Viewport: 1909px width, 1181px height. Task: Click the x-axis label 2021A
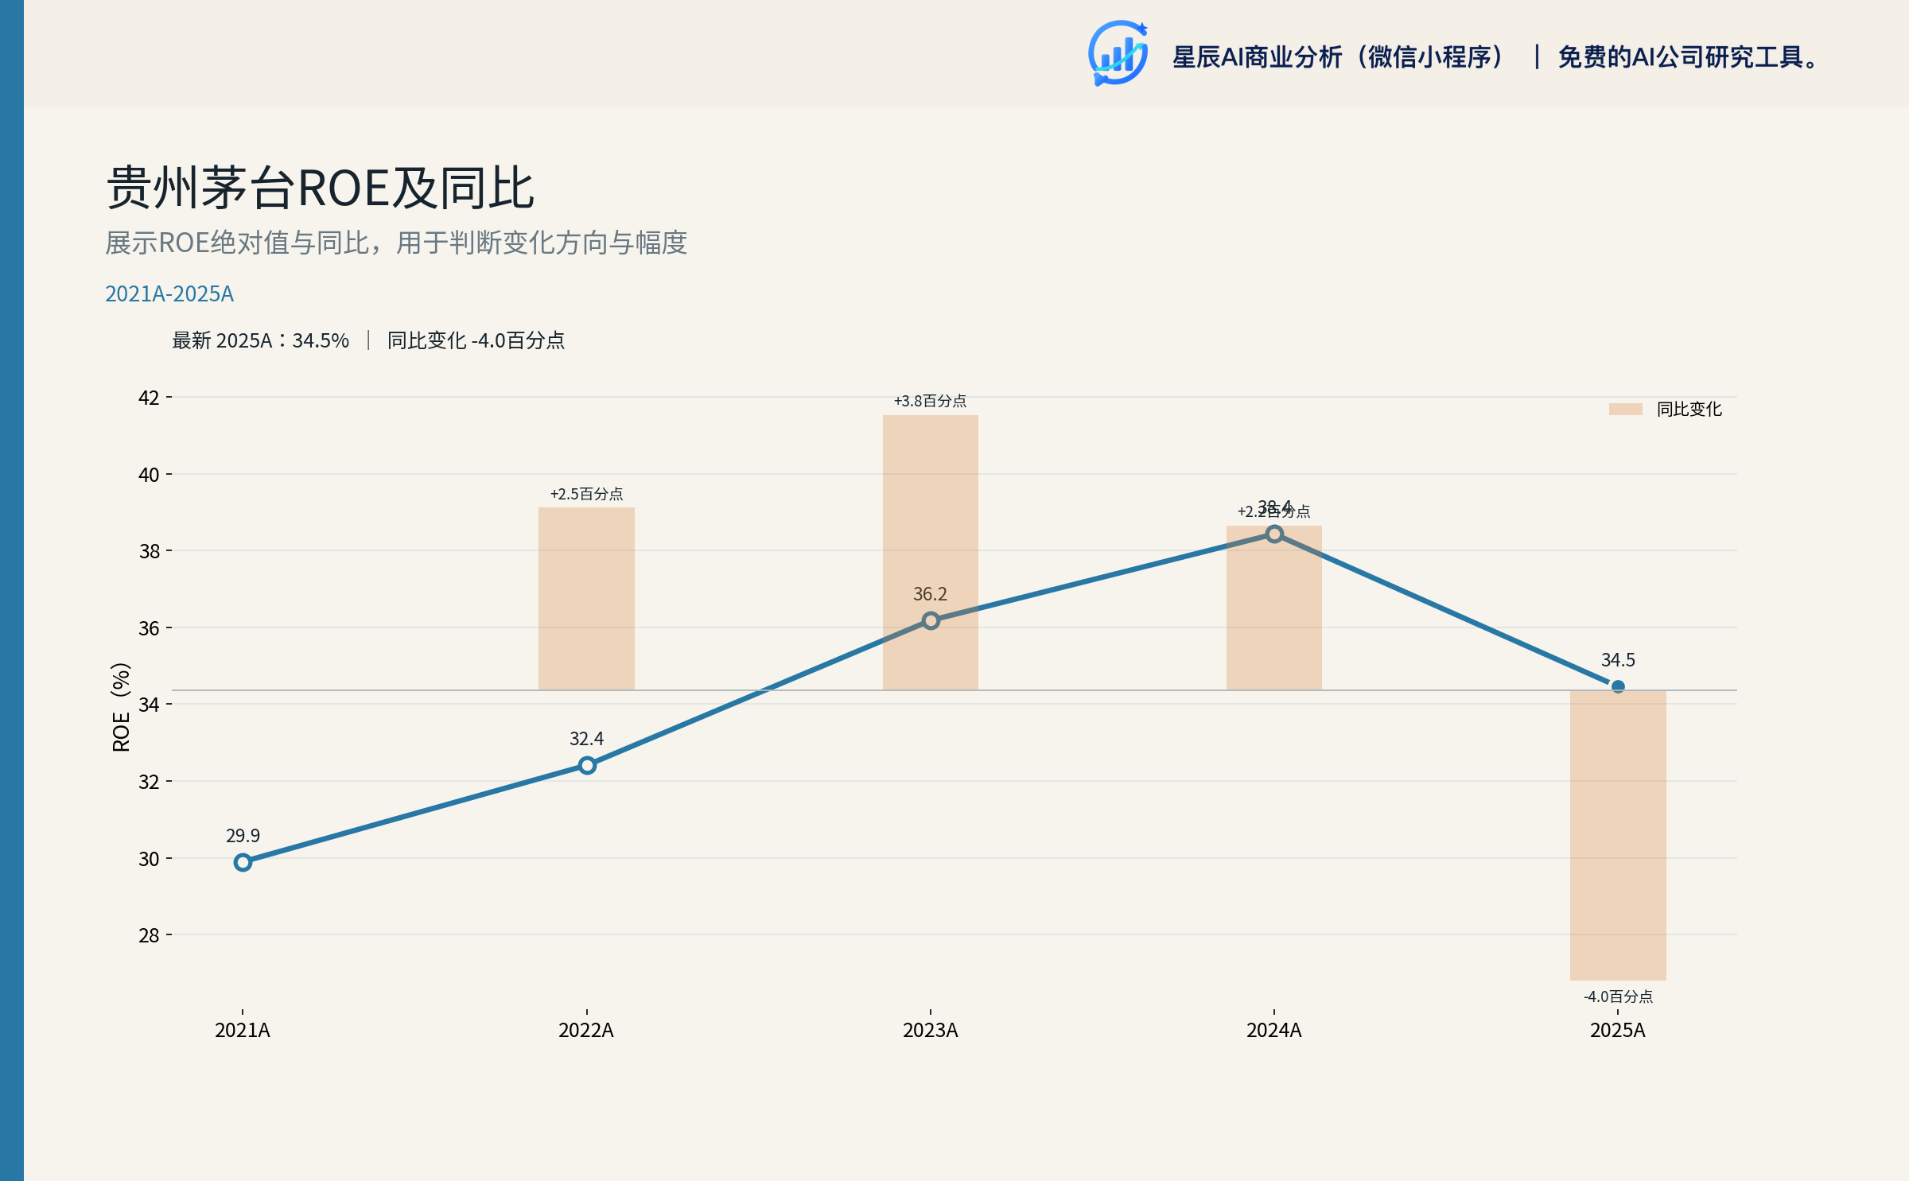243,1030
